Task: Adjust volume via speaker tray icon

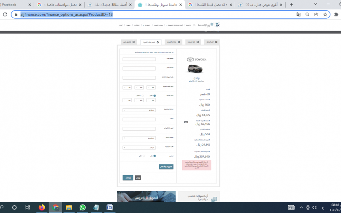Action: [315, 207]
